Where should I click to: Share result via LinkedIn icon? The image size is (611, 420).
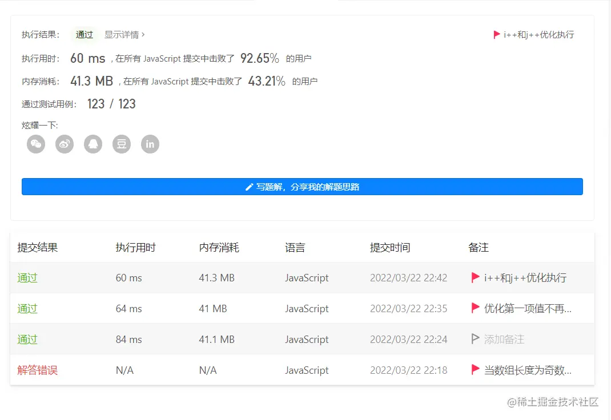[x=150, y=144]
